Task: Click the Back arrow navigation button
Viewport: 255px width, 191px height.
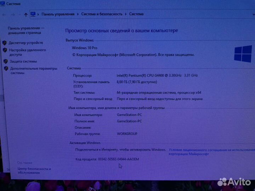Action: click(x=4, y=15)
